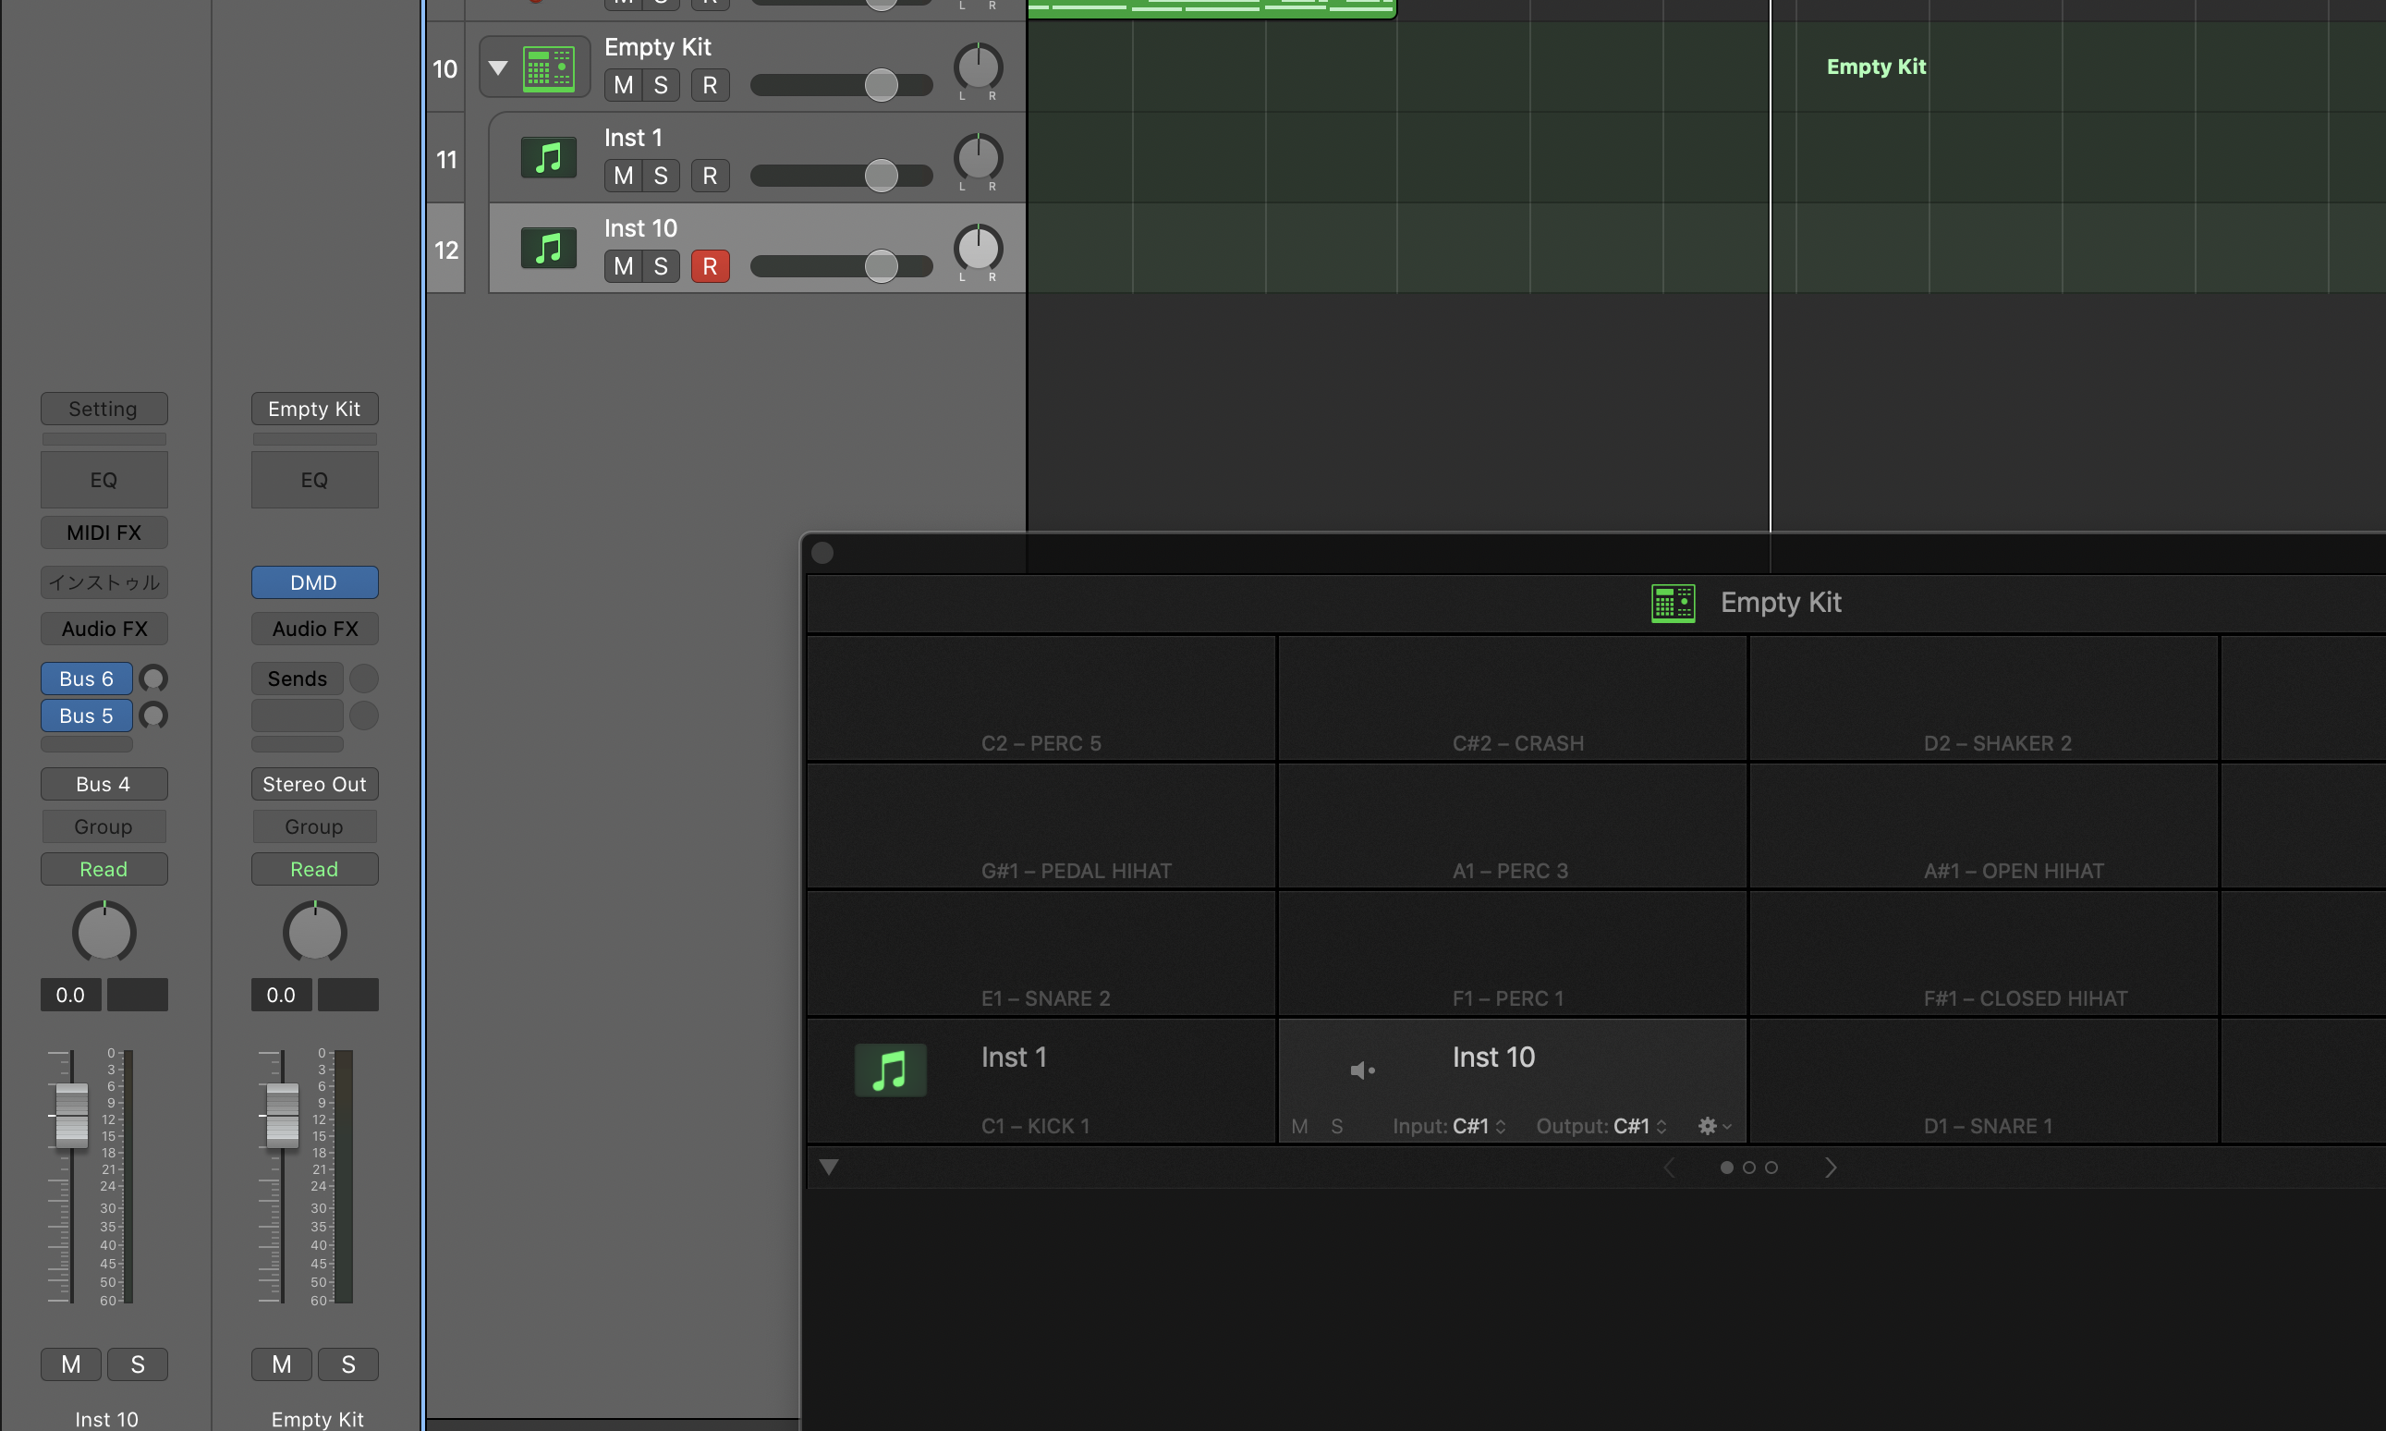Solo the Empty Kit track in header
This screenshot has width=2386, height=1431.
tap(660, 85)
